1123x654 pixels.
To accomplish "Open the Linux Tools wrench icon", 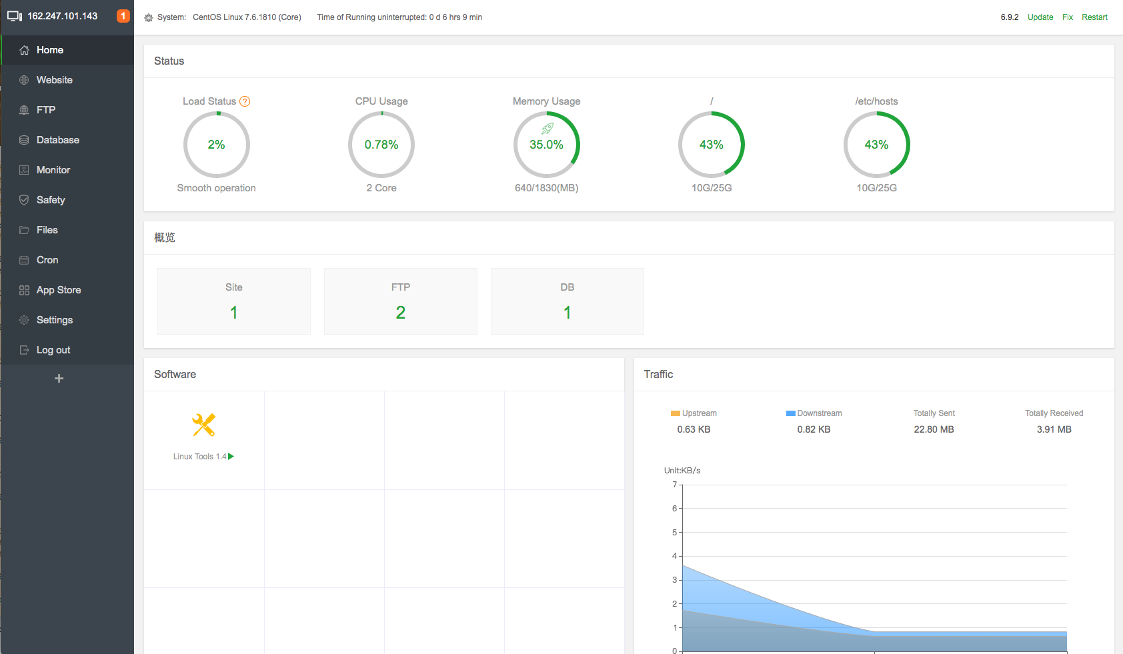I will (x=203, y=425).
